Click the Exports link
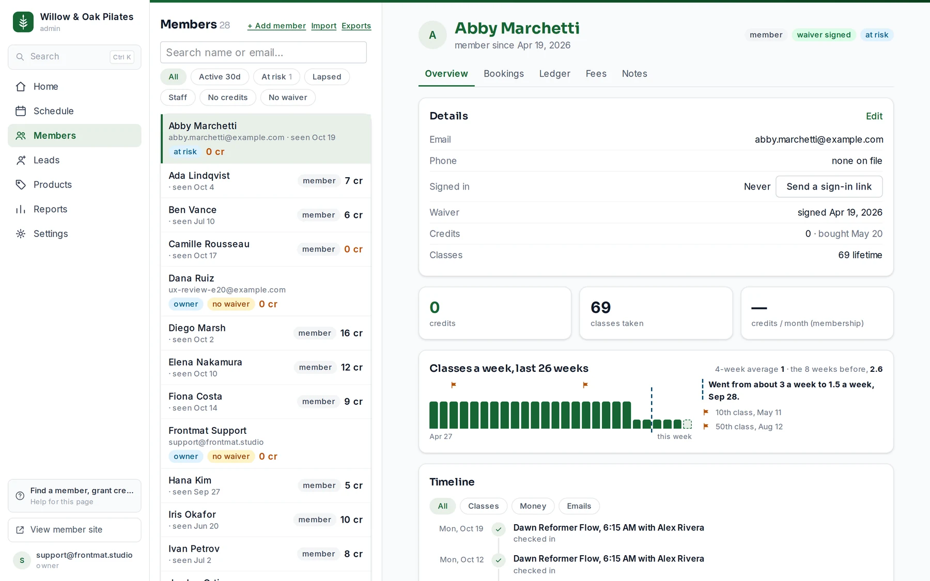 [356, 26]
